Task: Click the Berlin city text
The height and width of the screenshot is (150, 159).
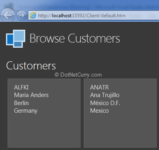Action: 21,103
